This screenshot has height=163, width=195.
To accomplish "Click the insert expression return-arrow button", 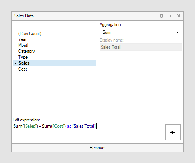I will [x=173, y=132].
